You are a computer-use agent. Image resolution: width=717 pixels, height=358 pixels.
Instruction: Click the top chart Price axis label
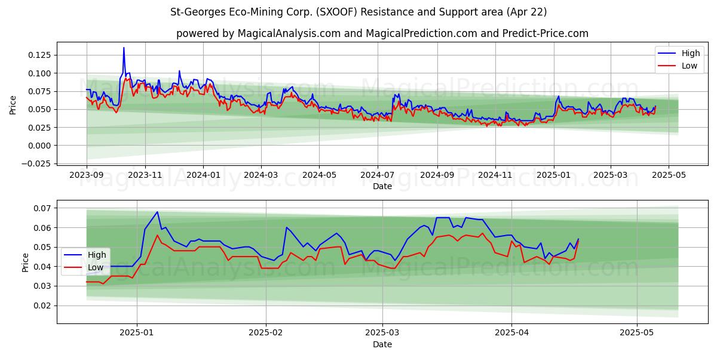coord(13,104)
